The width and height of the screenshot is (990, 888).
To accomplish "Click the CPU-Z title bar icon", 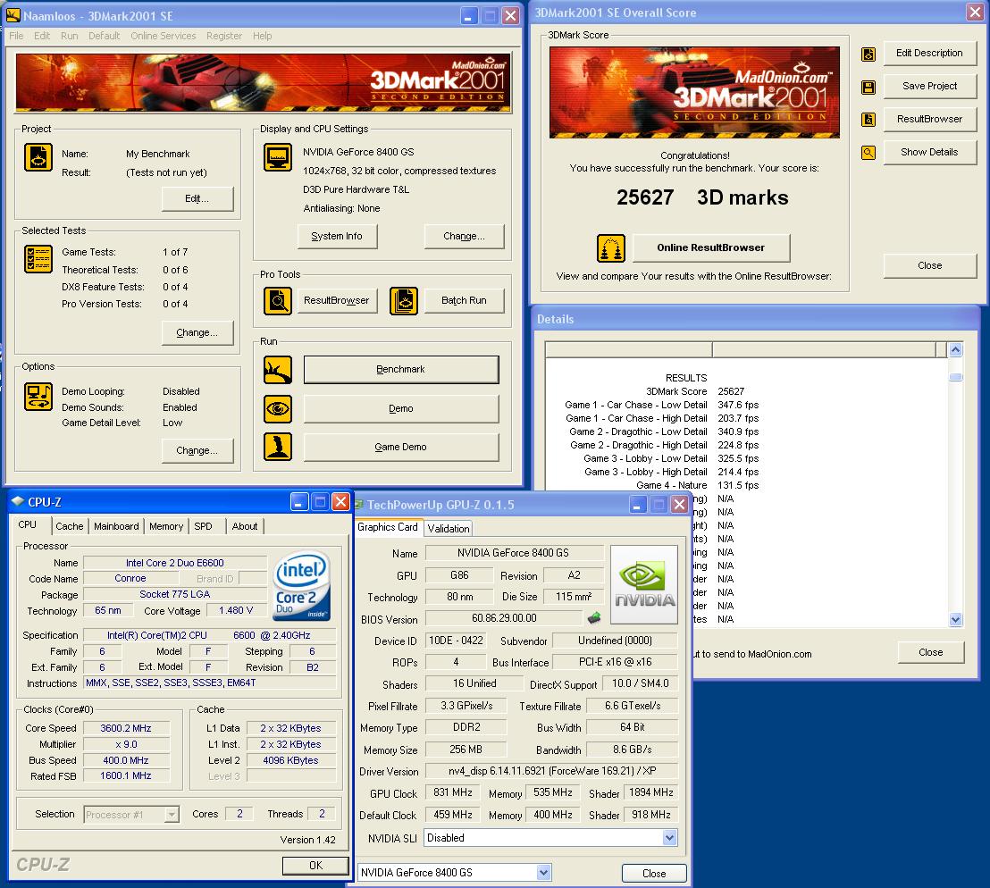I will click(x=18, y=501).
